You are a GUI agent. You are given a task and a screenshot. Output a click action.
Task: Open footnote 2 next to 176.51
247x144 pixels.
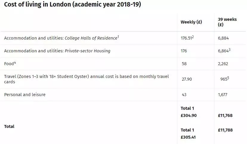tap(193, 37)
